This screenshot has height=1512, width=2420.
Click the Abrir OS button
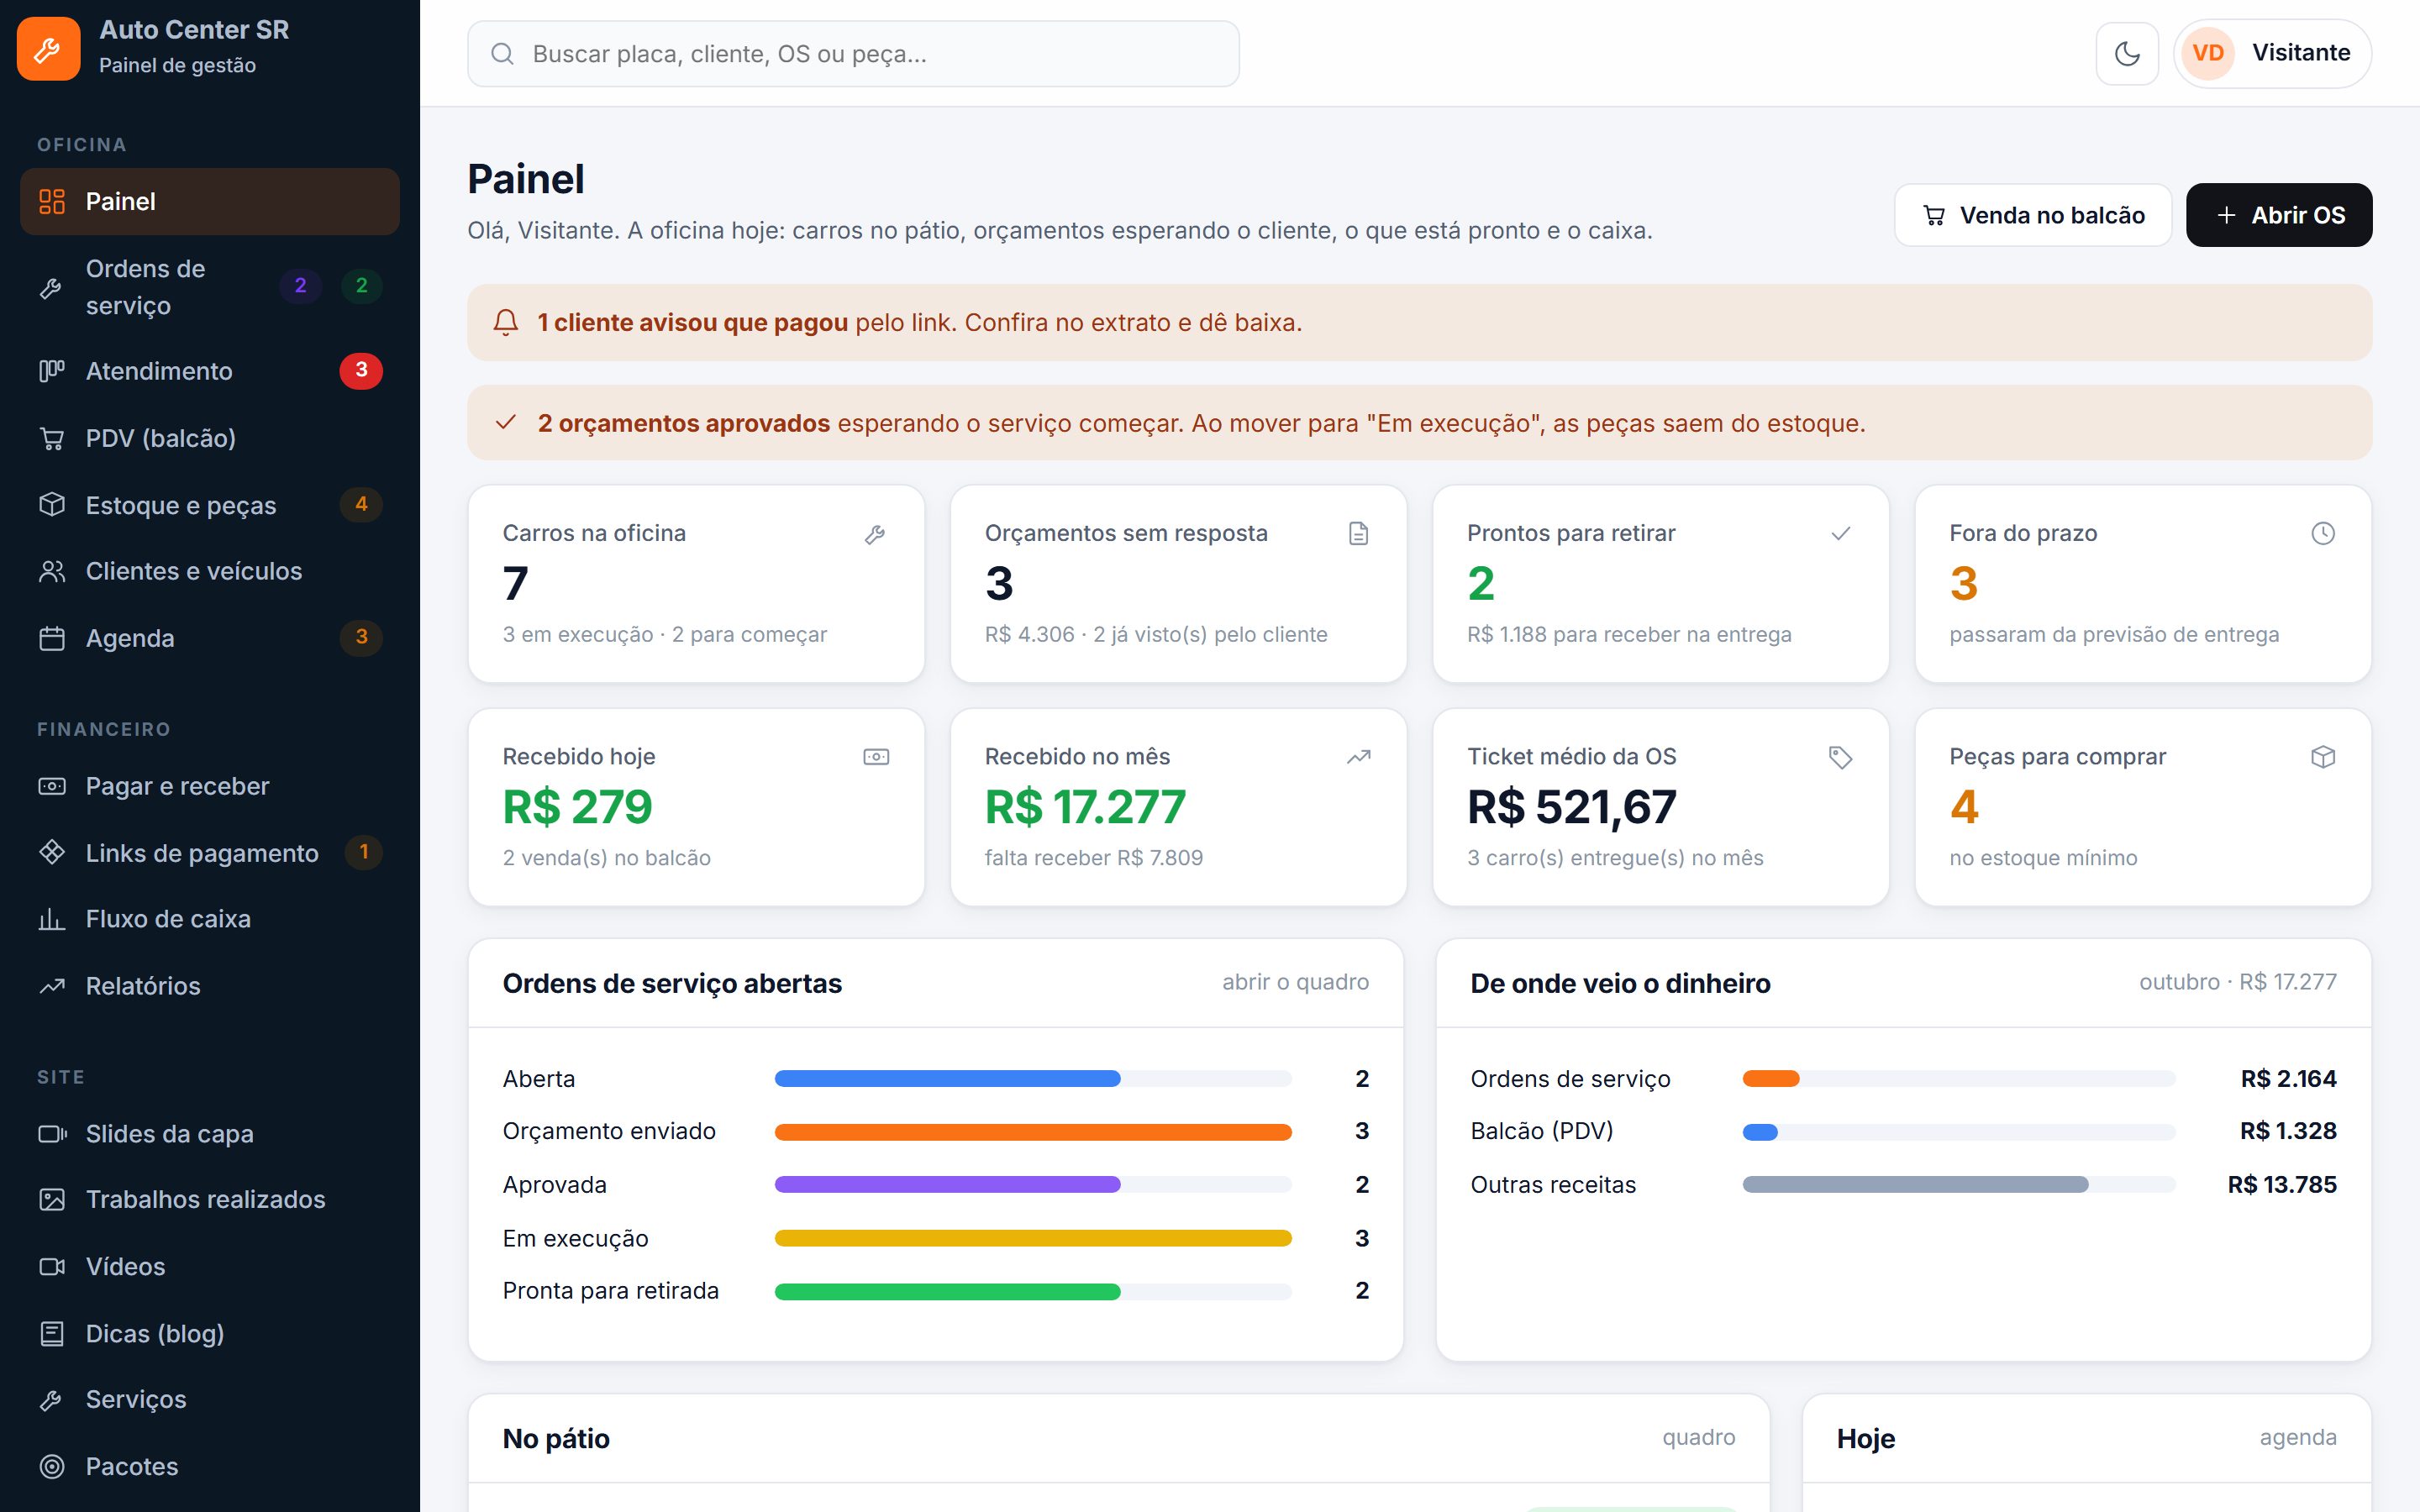click(2279, 215)
